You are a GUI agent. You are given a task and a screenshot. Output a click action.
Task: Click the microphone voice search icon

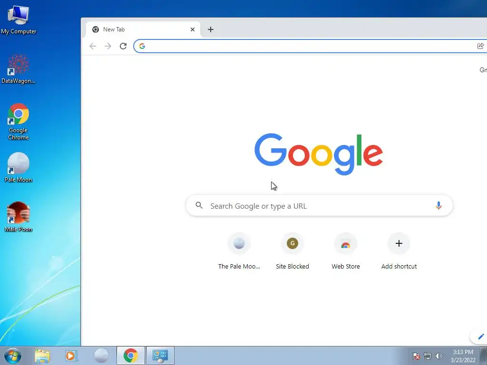tap(438, 205)
